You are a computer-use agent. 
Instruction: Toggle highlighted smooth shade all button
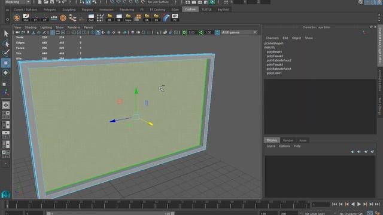[x=98, y=32]
